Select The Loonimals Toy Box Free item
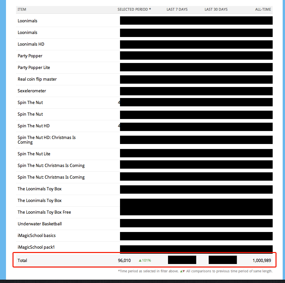 coord(44,212)
